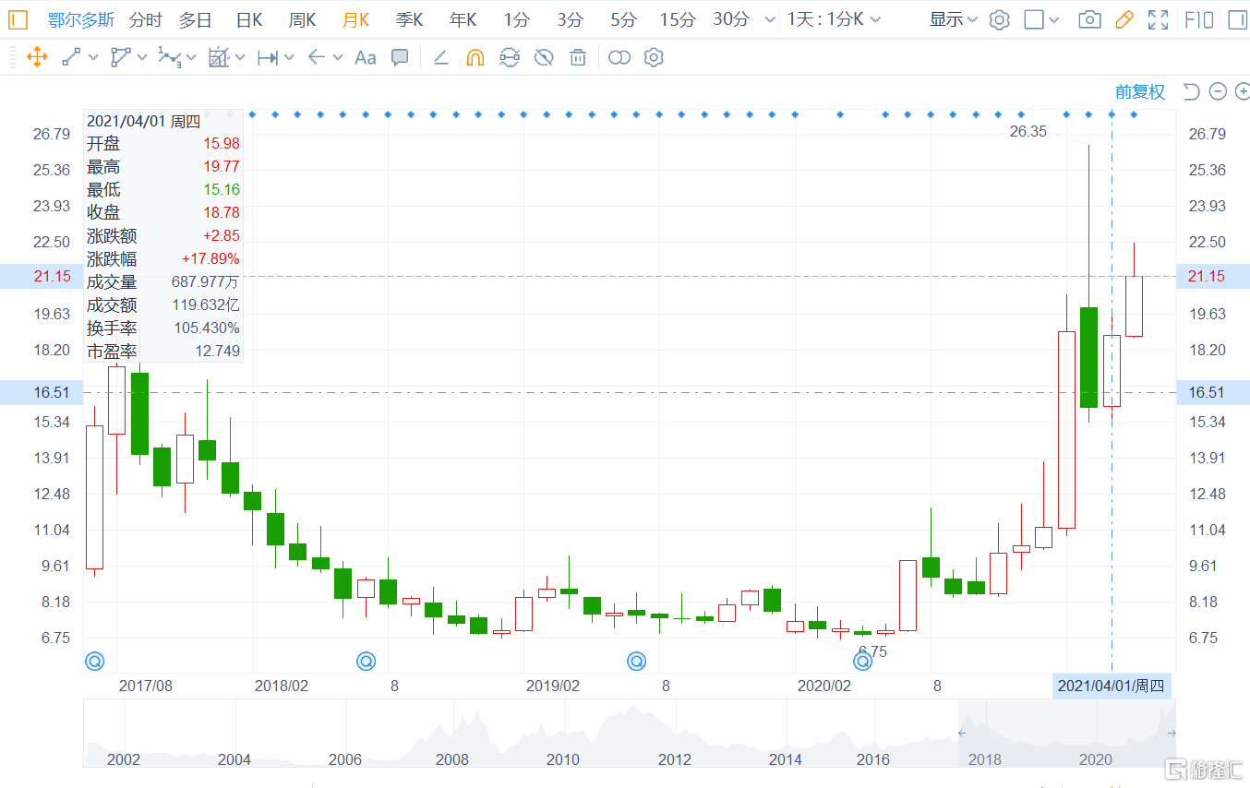1250x788 pixels.
Task: Click the sync drawings icon
Action: (x=510, y=57)
